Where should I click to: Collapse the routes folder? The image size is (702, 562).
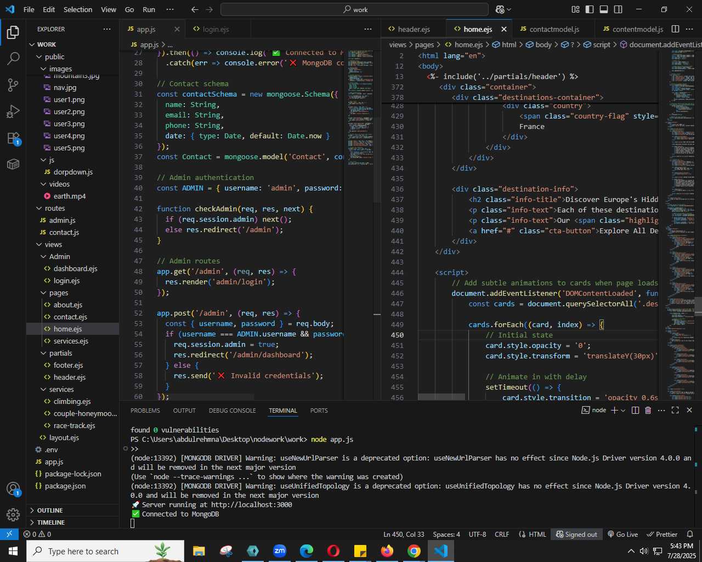pyautogui.click(x=72, y=208)
